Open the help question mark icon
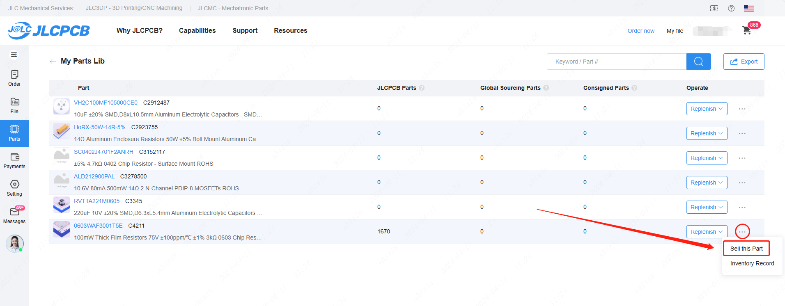This screenshot has width=785, height=306. click(x=731, y=8)
